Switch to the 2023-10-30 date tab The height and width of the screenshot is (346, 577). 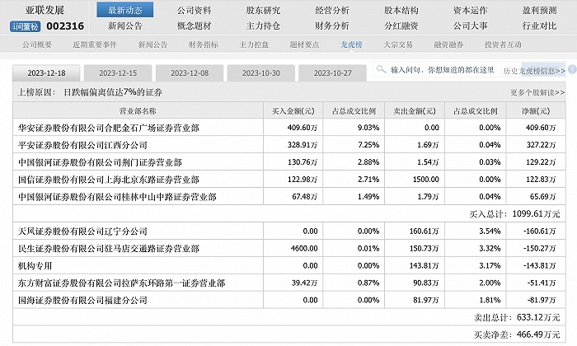(261, 72)
